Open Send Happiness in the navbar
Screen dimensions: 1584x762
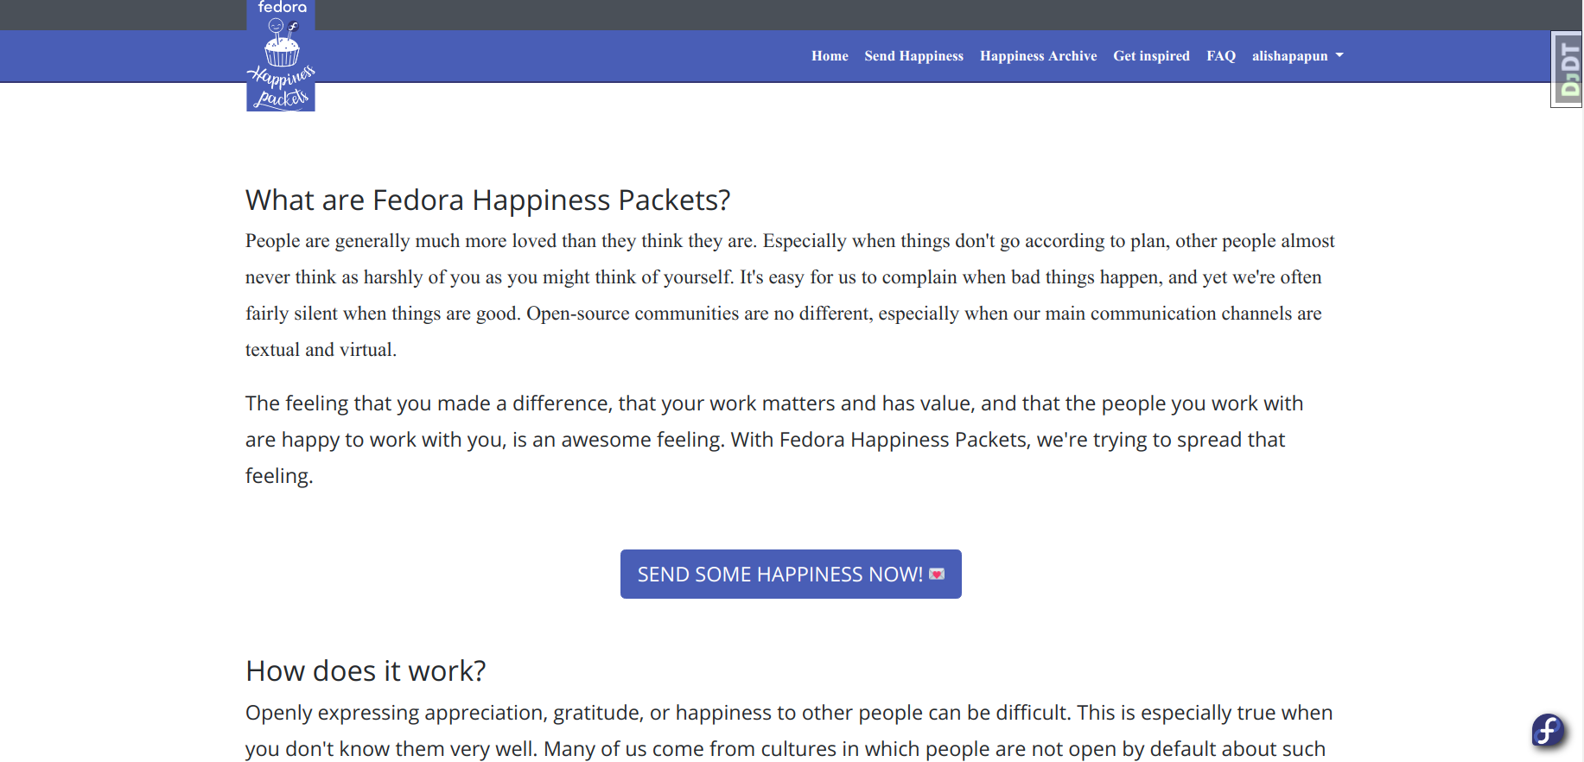(x=913, y=56)
